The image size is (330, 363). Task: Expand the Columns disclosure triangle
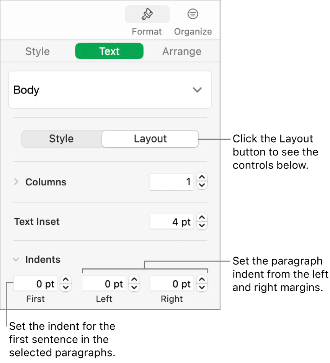pyautogui.click(x=16, y=182)
